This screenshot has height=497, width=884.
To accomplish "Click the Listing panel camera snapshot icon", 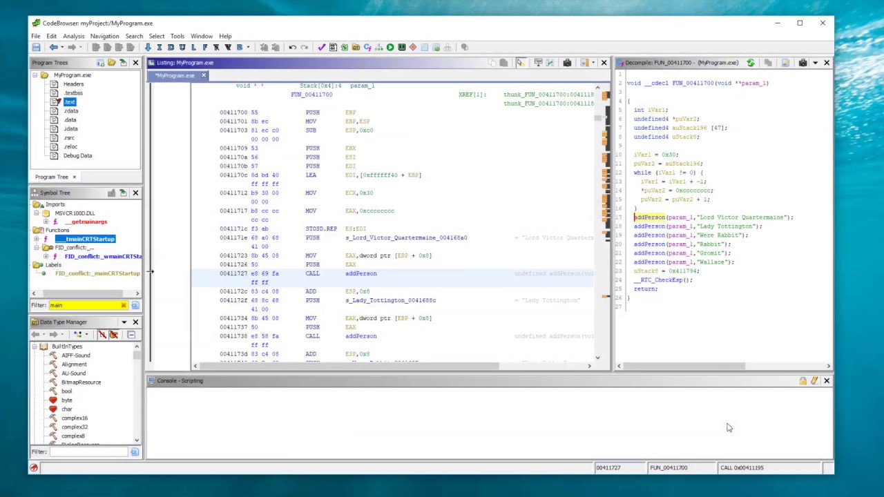I will click(x=567, y=63).
